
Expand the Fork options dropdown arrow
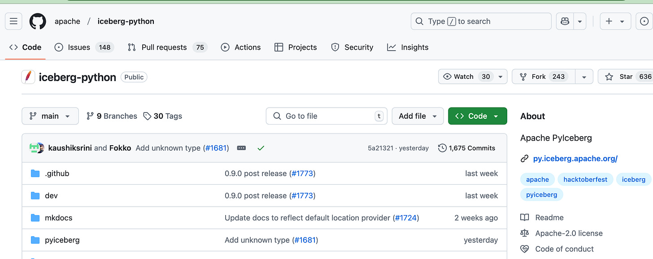click(x=584, y=77)
